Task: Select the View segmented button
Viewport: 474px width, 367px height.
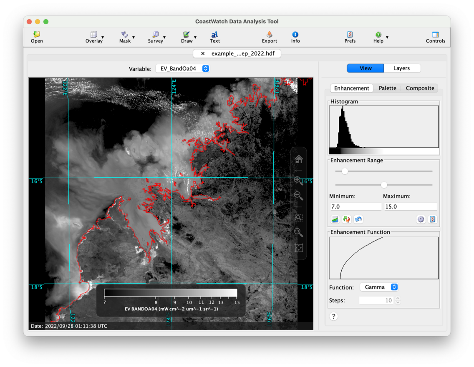Action: click(x=365, y=68)
